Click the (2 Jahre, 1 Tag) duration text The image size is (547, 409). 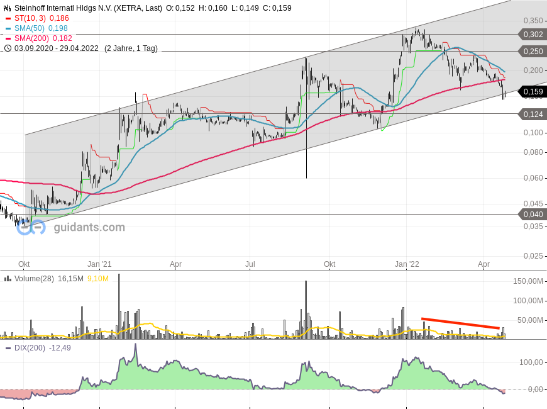click(131, 48)
